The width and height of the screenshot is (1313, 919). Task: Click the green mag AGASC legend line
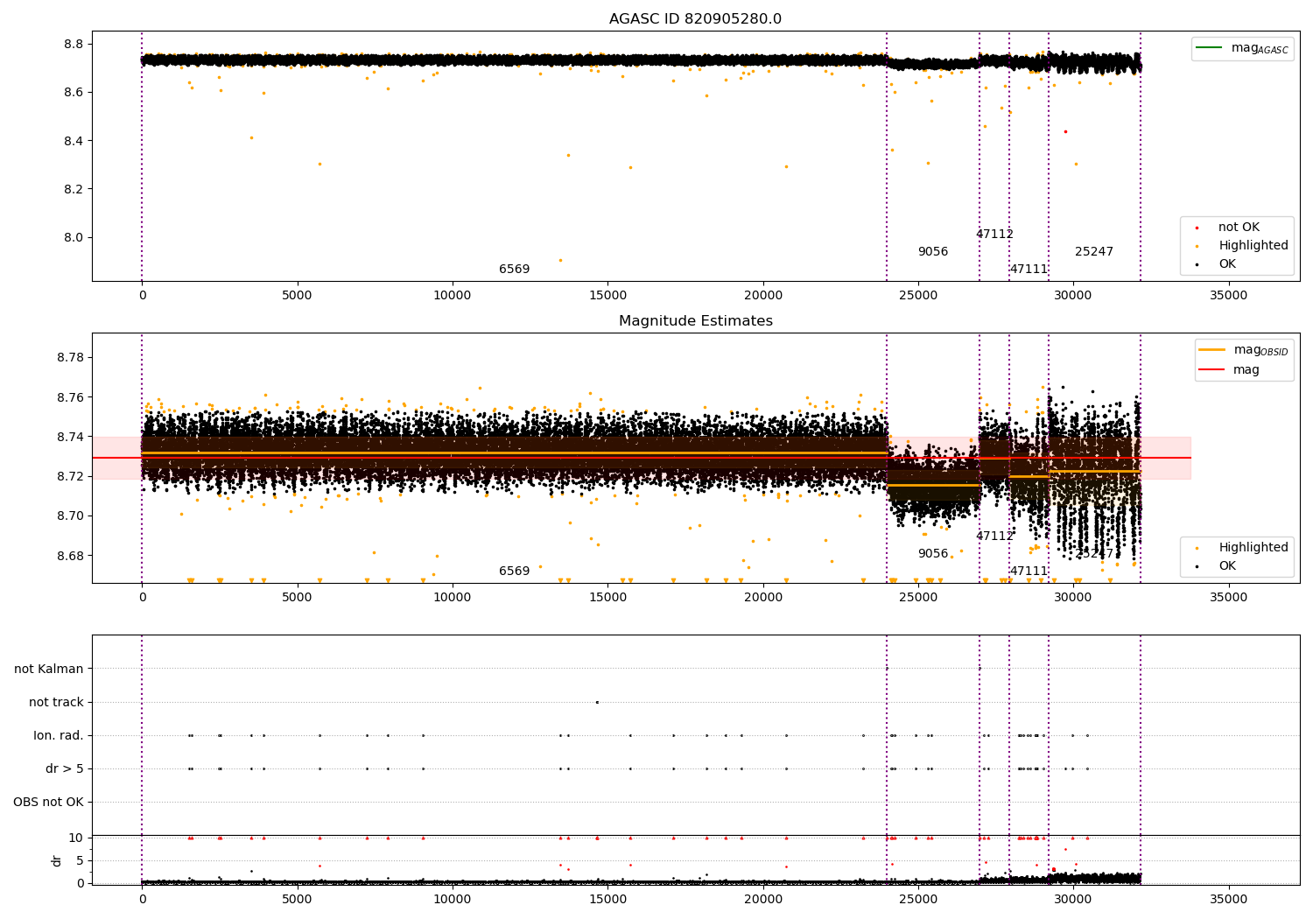[1209, 48]
